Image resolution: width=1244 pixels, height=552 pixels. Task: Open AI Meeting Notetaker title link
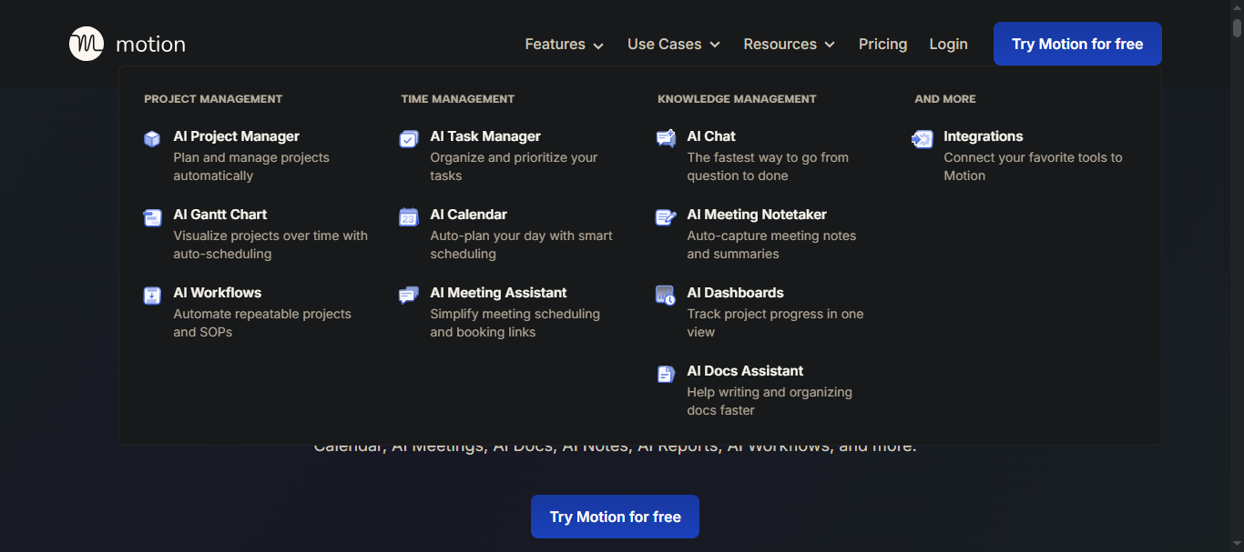[757, 215]
